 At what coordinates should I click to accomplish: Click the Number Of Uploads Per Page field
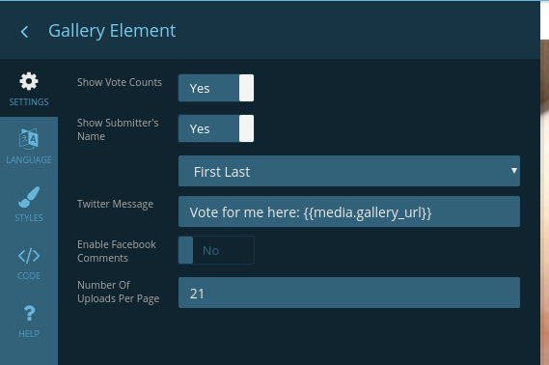coord(349,293)
